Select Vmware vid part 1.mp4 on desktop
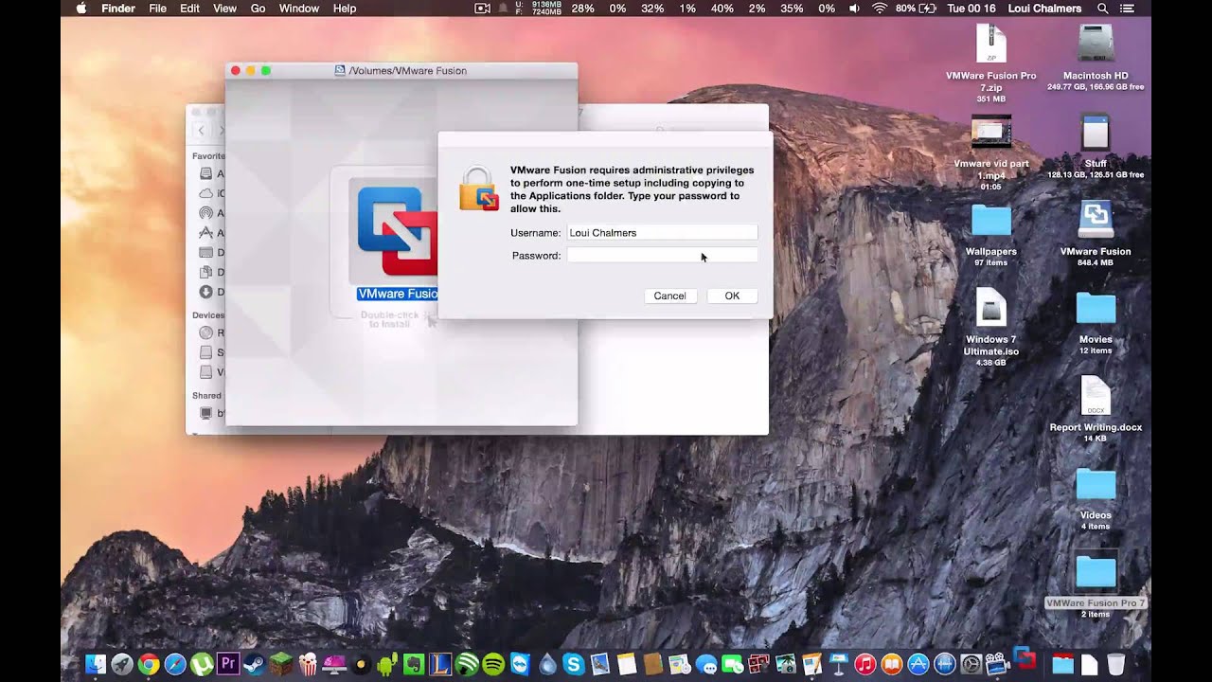The width and height of the screenshot is (1212, 682). pos(991,152)
